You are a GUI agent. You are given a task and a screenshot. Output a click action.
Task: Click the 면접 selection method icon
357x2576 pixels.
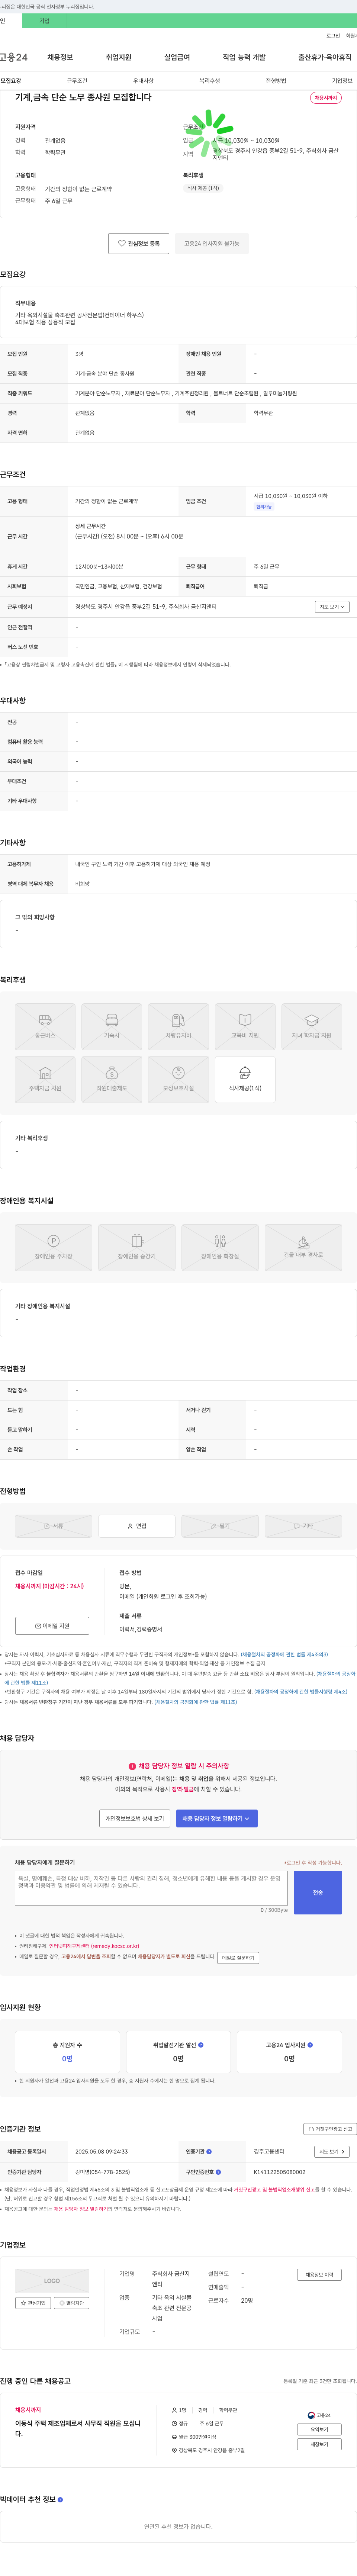137,1526
